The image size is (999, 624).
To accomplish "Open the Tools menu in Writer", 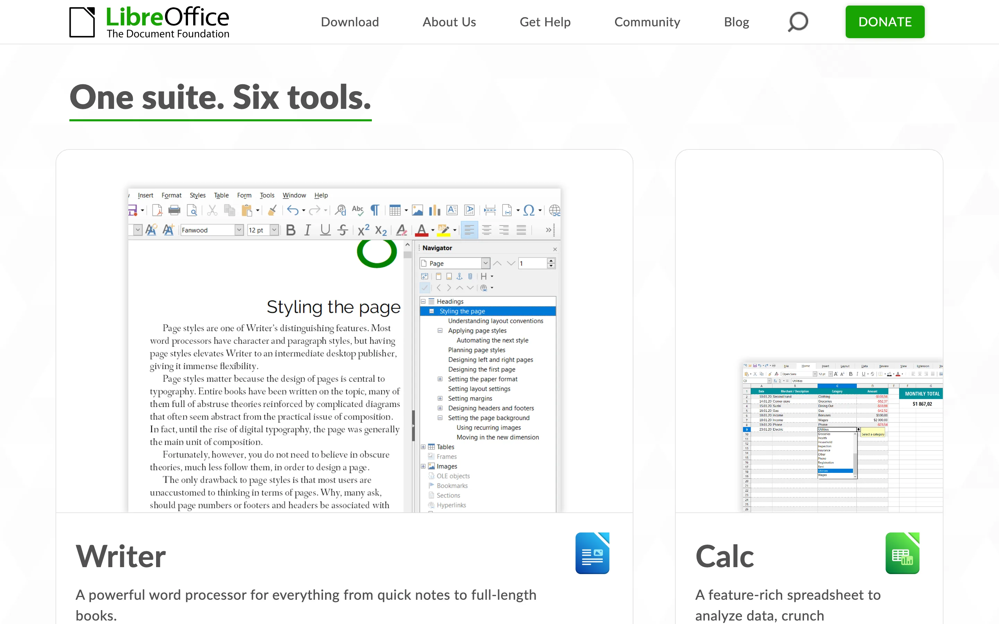I will click(267, 196).
